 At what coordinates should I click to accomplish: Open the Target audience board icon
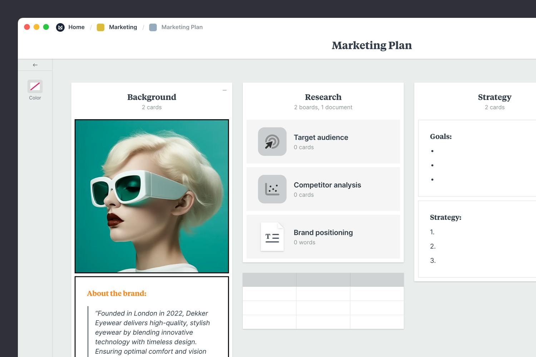pyautogui.click(x=272, y=141)
